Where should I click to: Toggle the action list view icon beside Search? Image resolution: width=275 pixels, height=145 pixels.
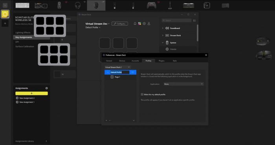click(x=194, y=20)
